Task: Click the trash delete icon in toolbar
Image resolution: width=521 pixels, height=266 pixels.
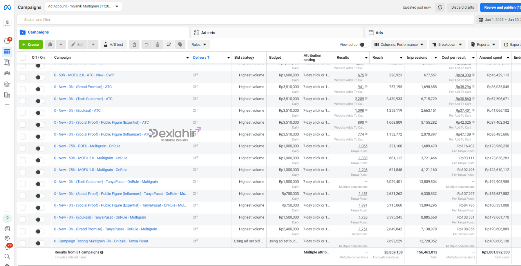Action: coord(157,45)
